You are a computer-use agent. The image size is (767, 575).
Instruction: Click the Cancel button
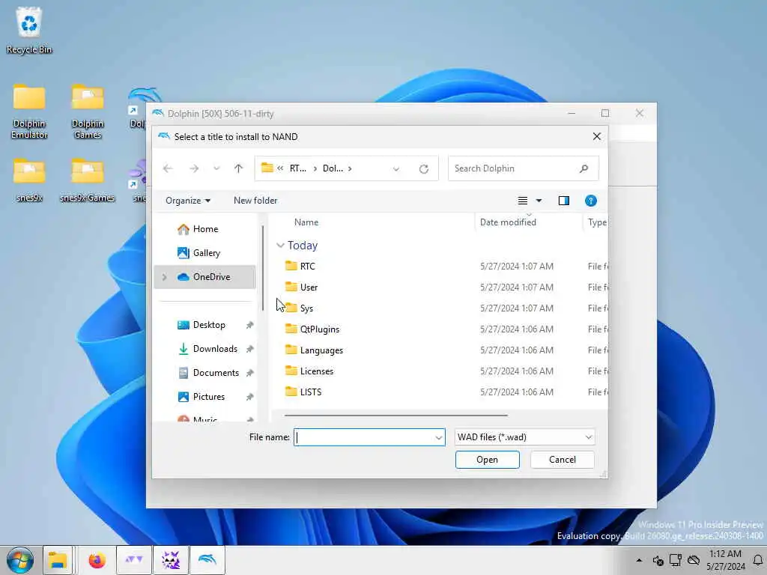click(x=562, y=460)
